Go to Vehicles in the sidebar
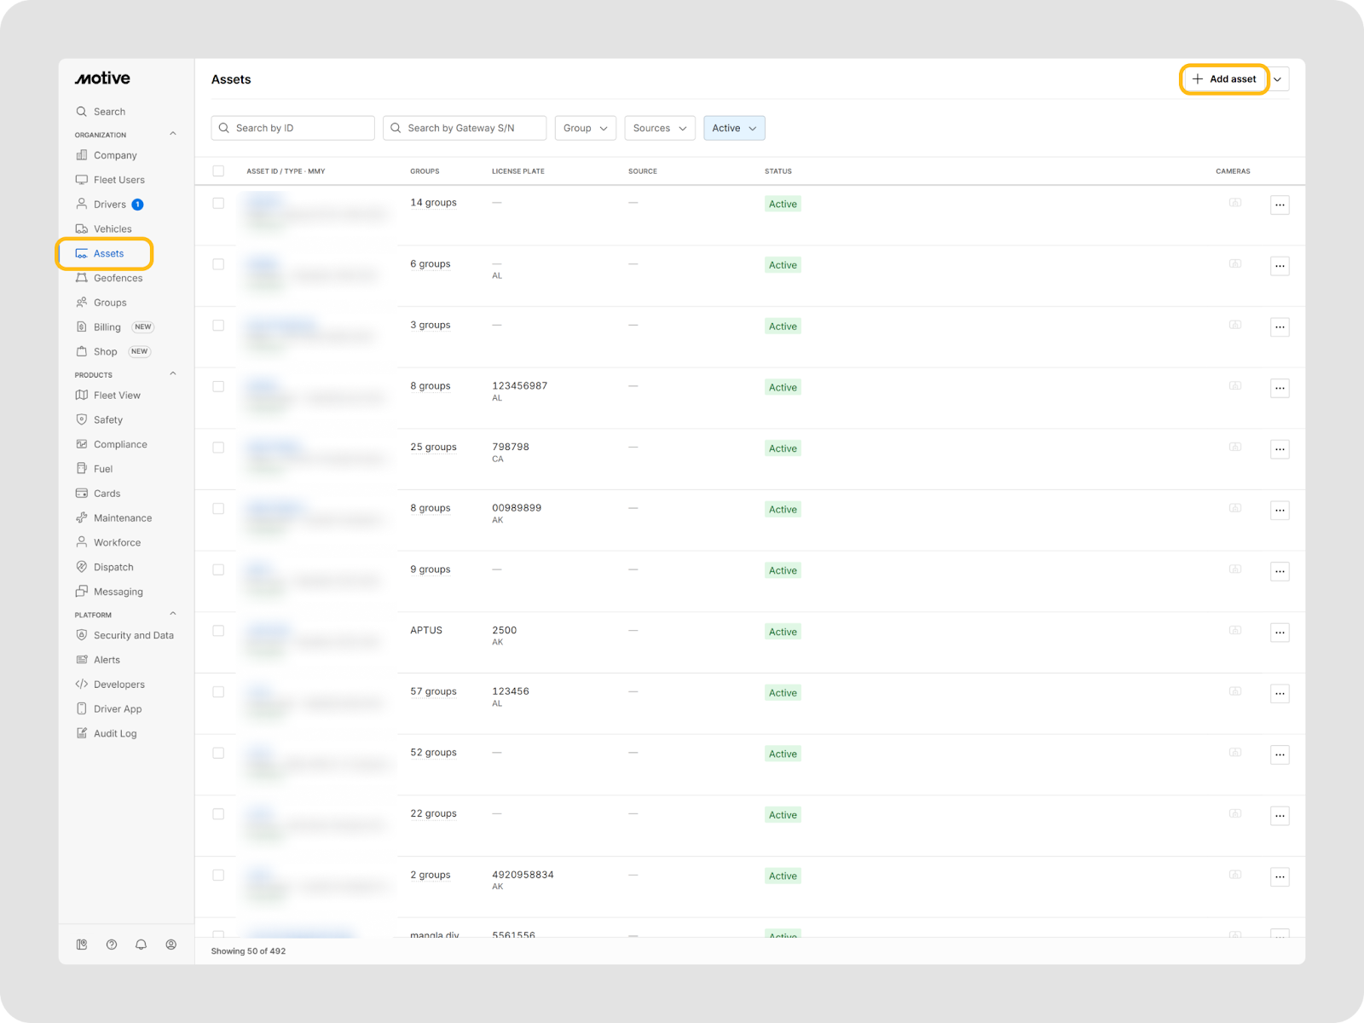Screen dimensions: 1364x1023 point(113,229)
